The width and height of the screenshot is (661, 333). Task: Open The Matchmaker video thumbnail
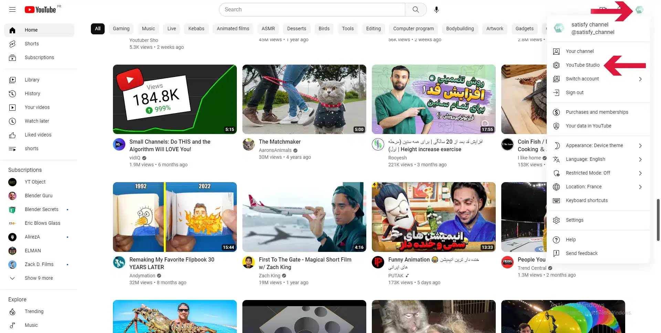click(304, 99)
